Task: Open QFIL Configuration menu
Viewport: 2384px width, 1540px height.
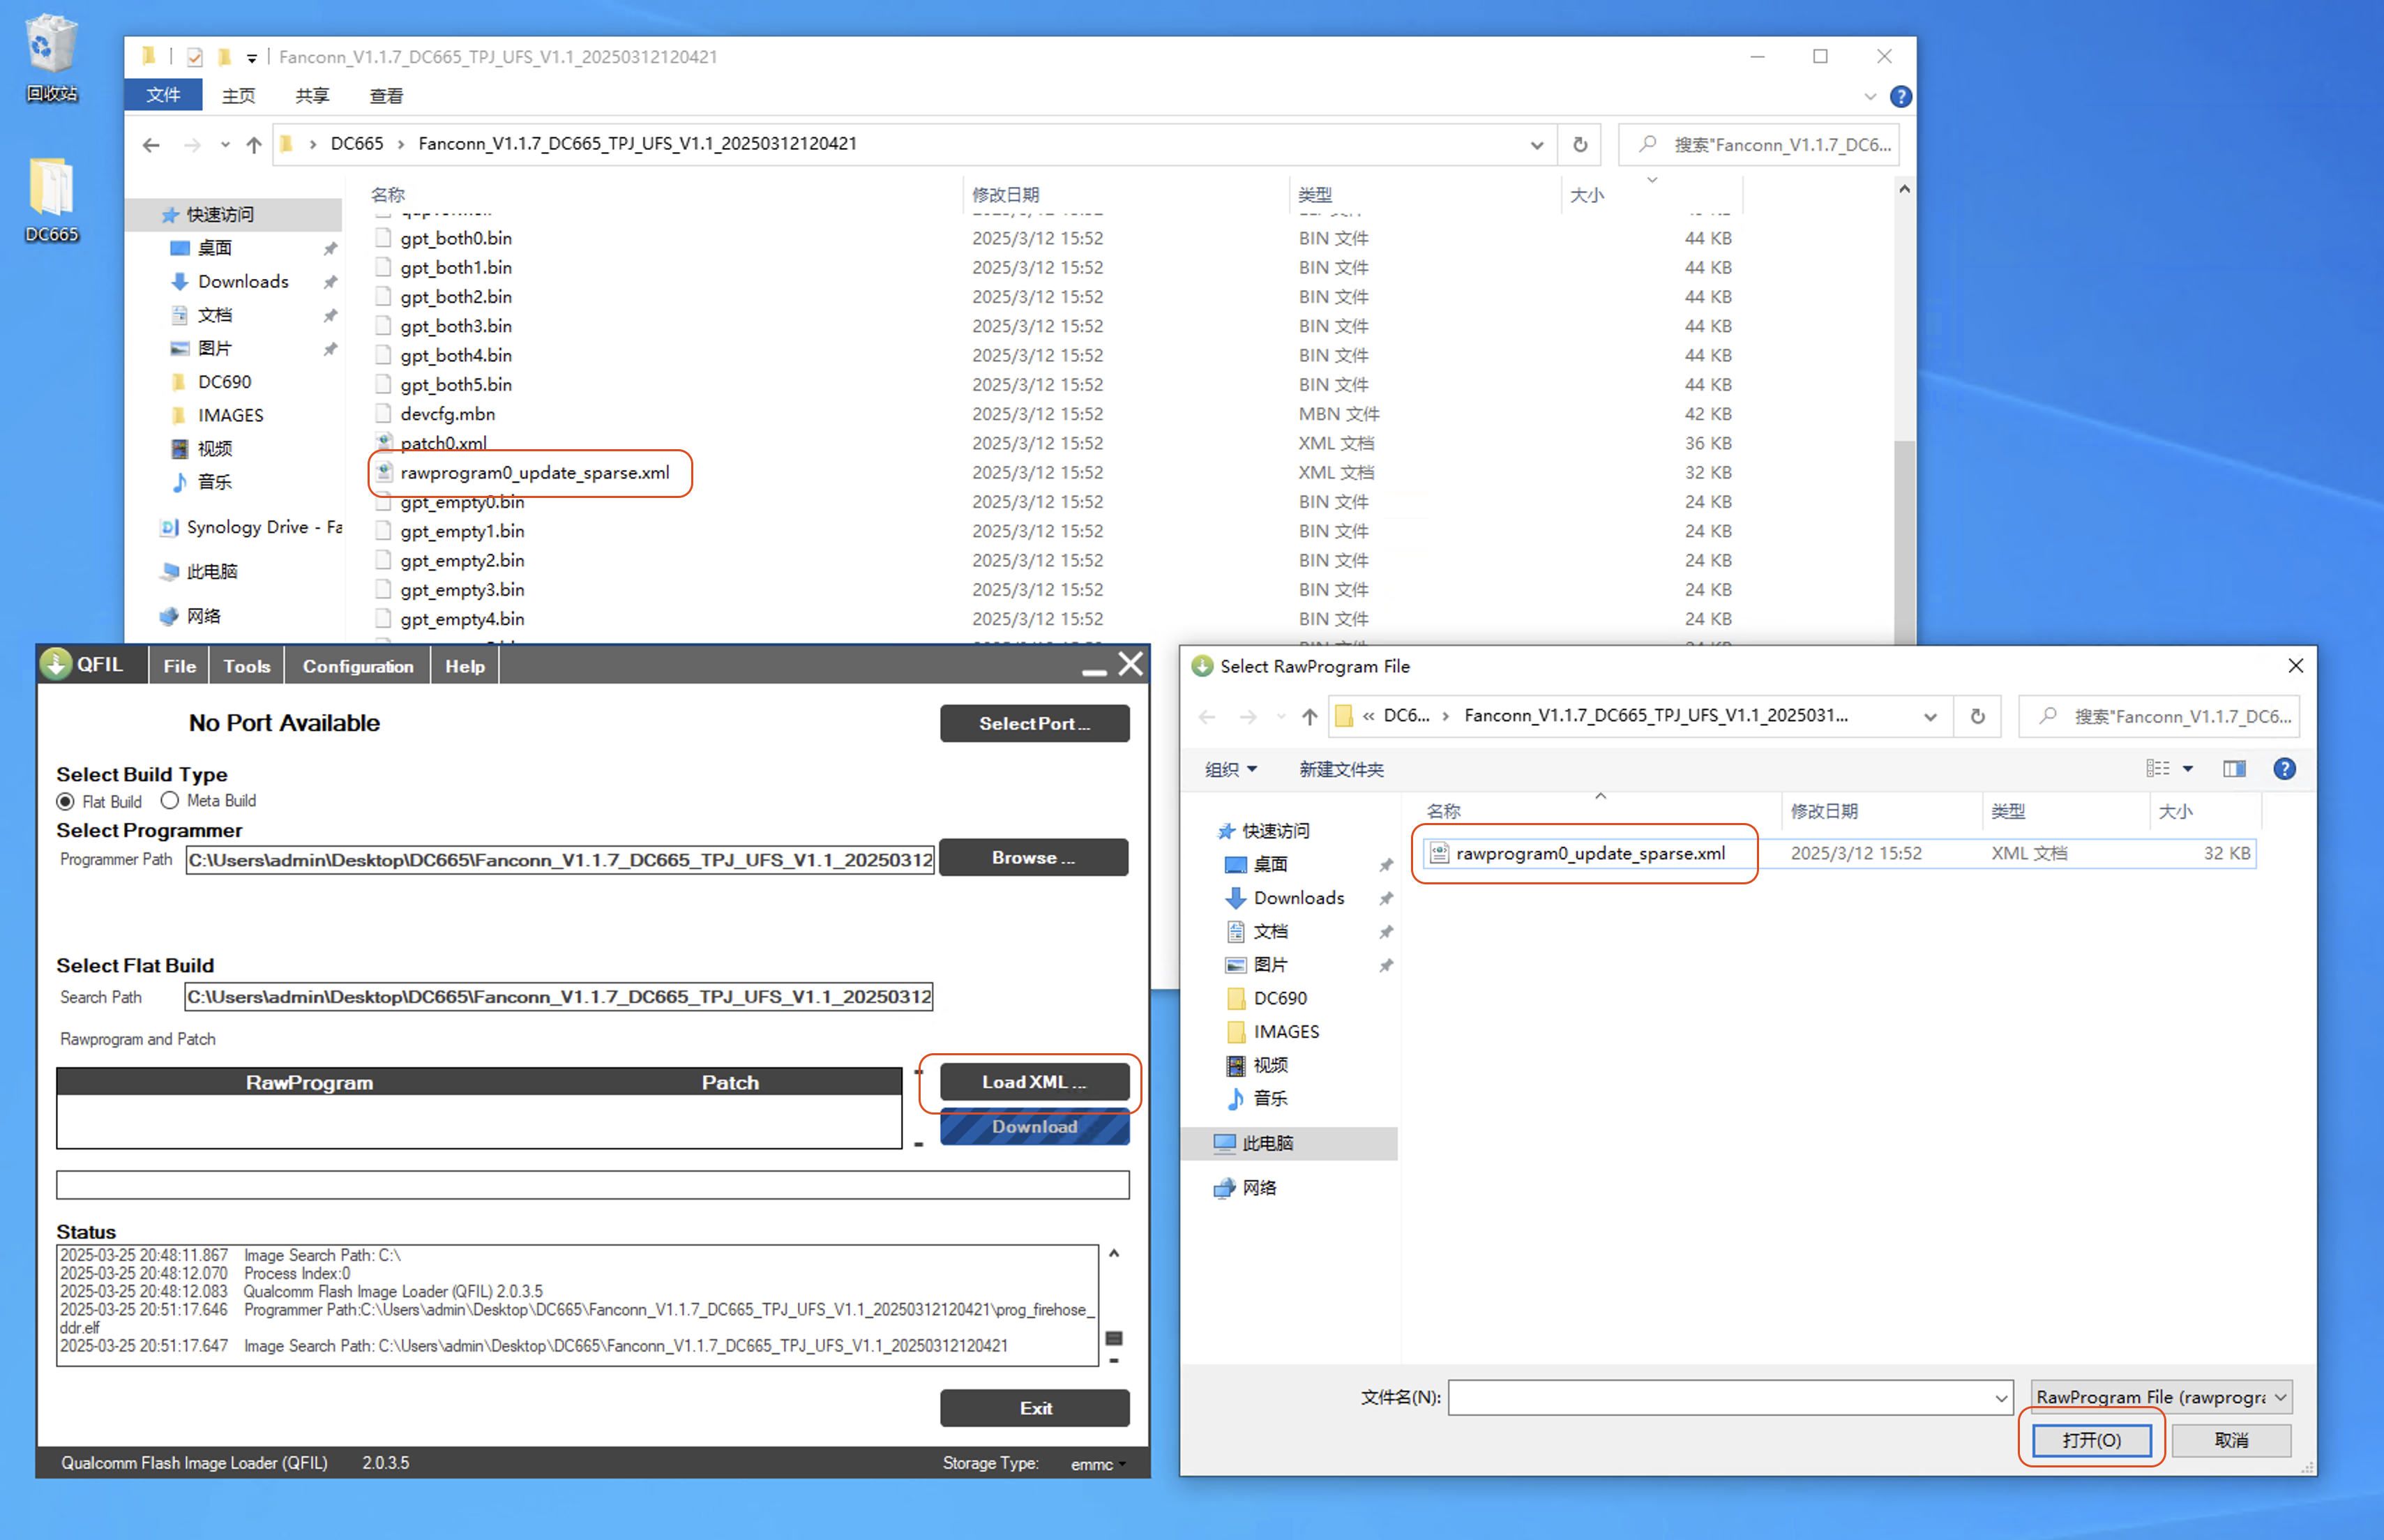Action: click(358, 666)
